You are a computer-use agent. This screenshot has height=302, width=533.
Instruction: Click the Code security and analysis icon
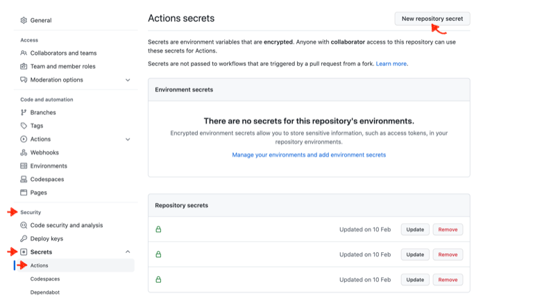coord(24,225)
